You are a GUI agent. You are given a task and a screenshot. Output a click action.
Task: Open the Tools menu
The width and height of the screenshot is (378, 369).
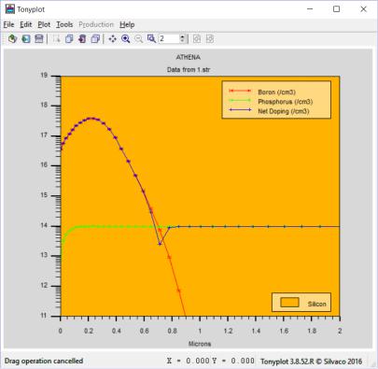tap(64, 24)
